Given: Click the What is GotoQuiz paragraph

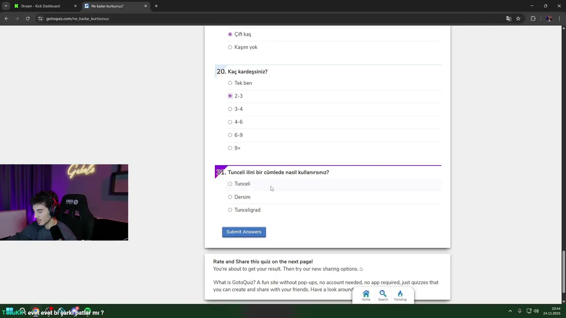Looking at the screenshot, I should (326, 286).
